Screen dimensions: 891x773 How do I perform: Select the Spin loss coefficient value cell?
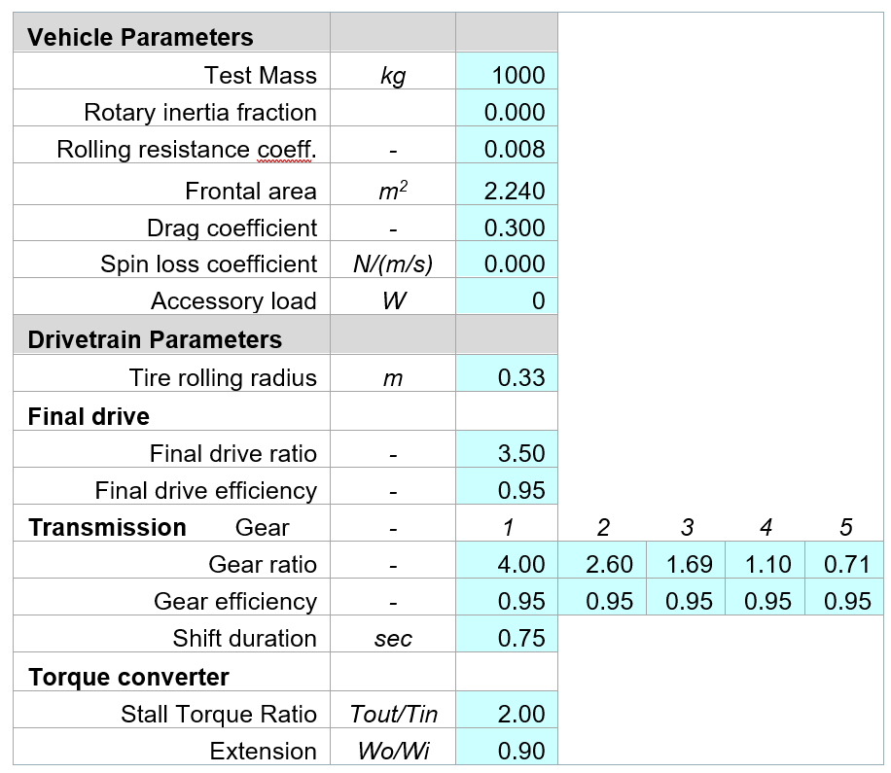(507, 264)
